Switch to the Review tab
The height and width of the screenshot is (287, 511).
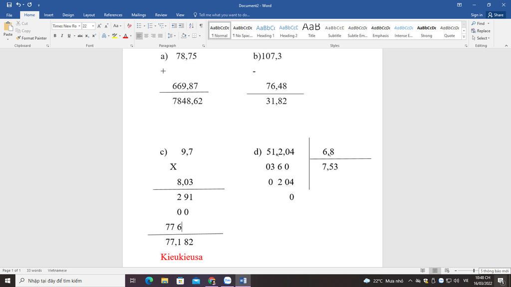(161, 15)
